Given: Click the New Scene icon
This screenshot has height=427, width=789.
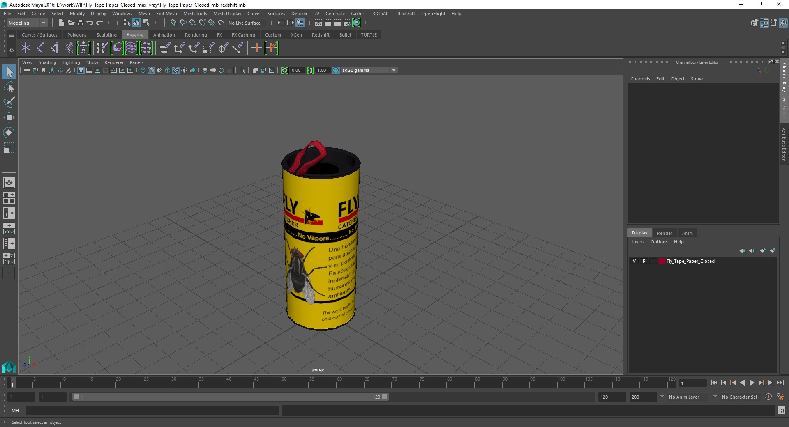Looking at the screenshot, I should click(x=61, y=23).
